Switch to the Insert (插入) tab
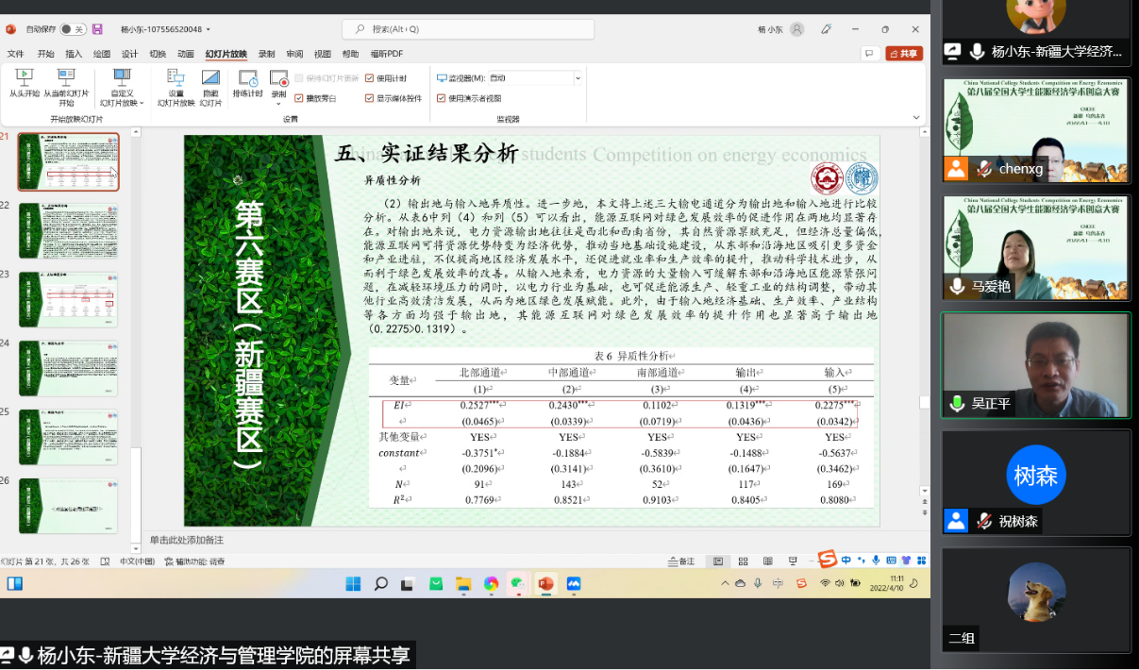Viewport: 1139px width, 670px height. (x=74, y=54)
